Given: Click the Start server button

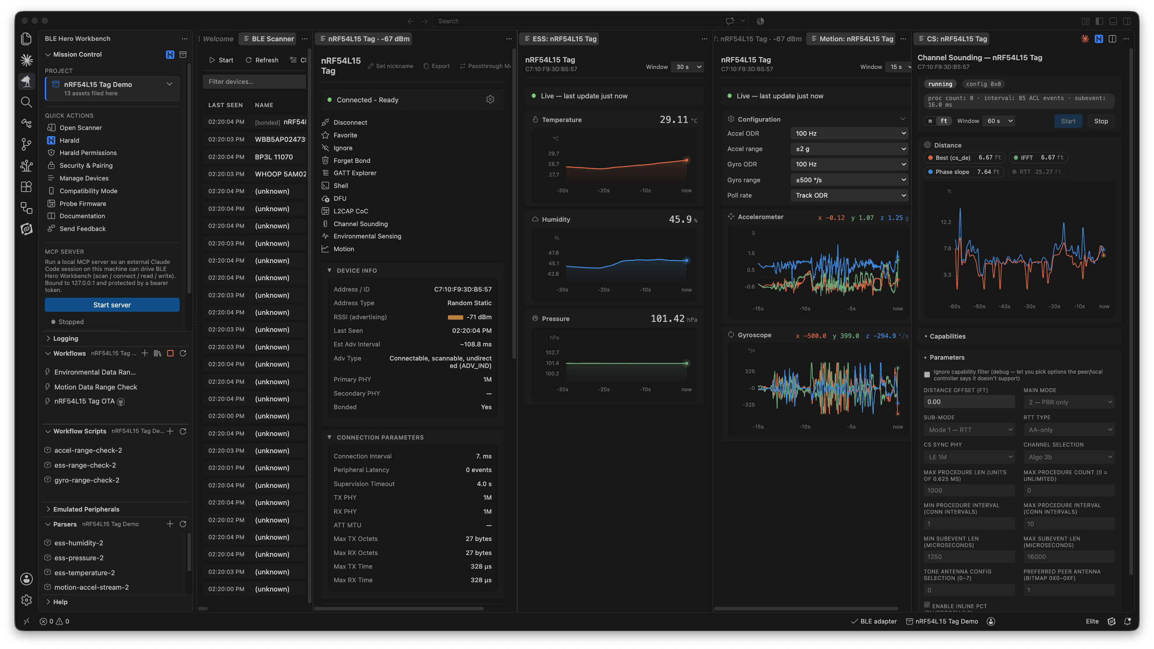Looking at the screenshot, I should [112, 305].
